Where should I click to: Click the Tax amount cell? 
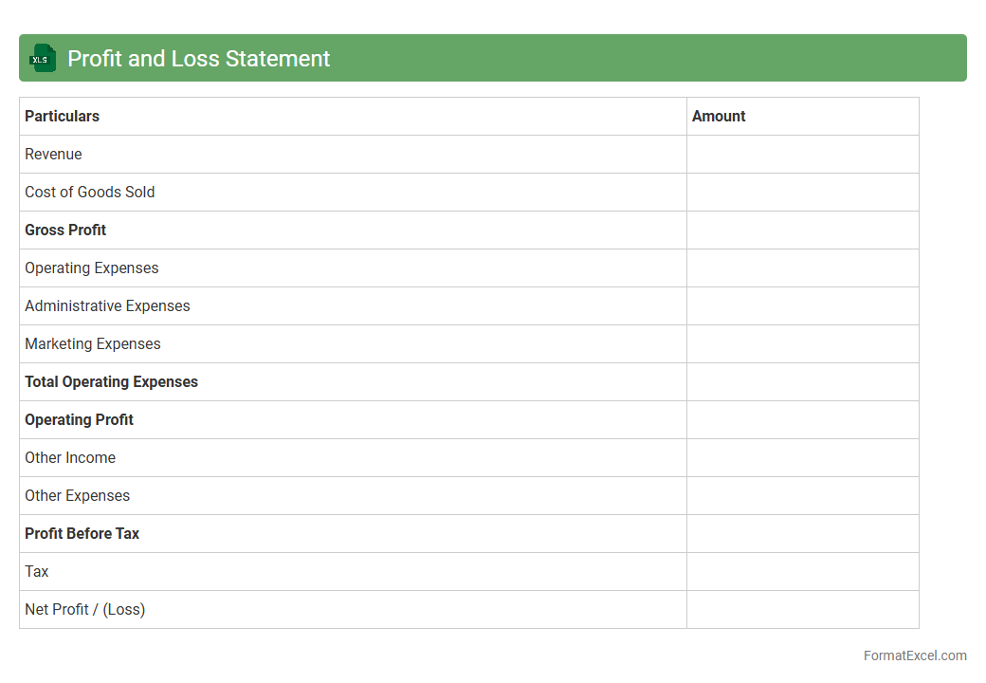point(802,571)
